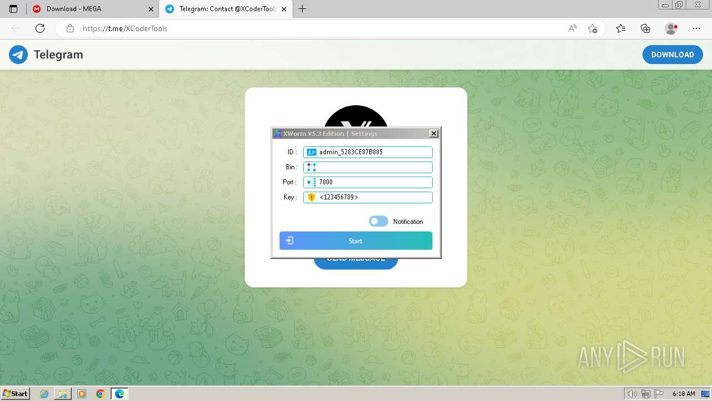Toggle the Notification switch

pyautogui.click(x=378, y=222)
